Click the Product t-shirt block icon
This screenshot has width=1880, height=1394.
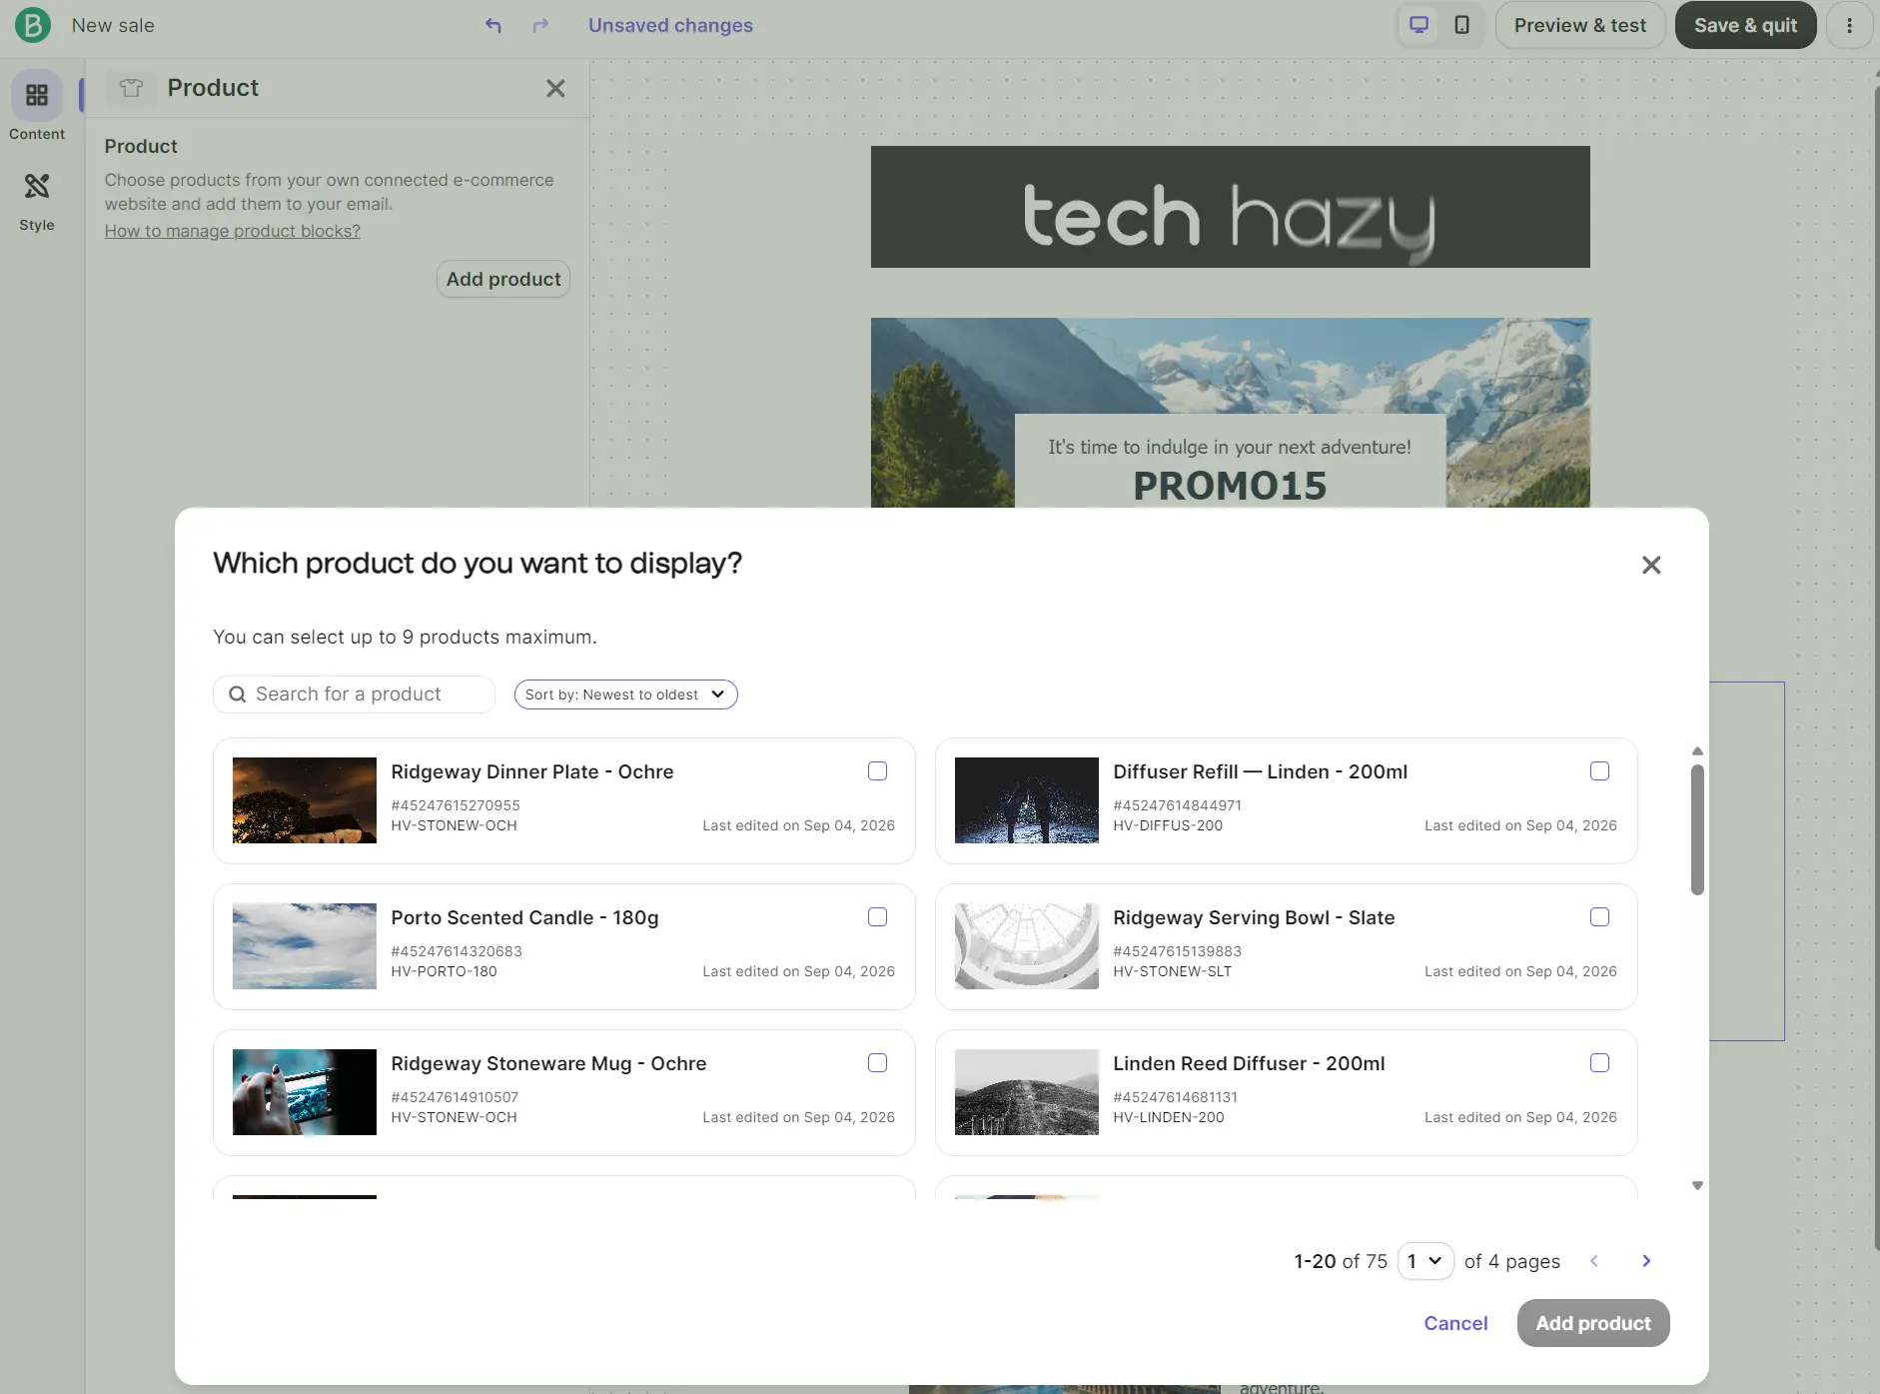pyautogui.click(x=131, y=88)
